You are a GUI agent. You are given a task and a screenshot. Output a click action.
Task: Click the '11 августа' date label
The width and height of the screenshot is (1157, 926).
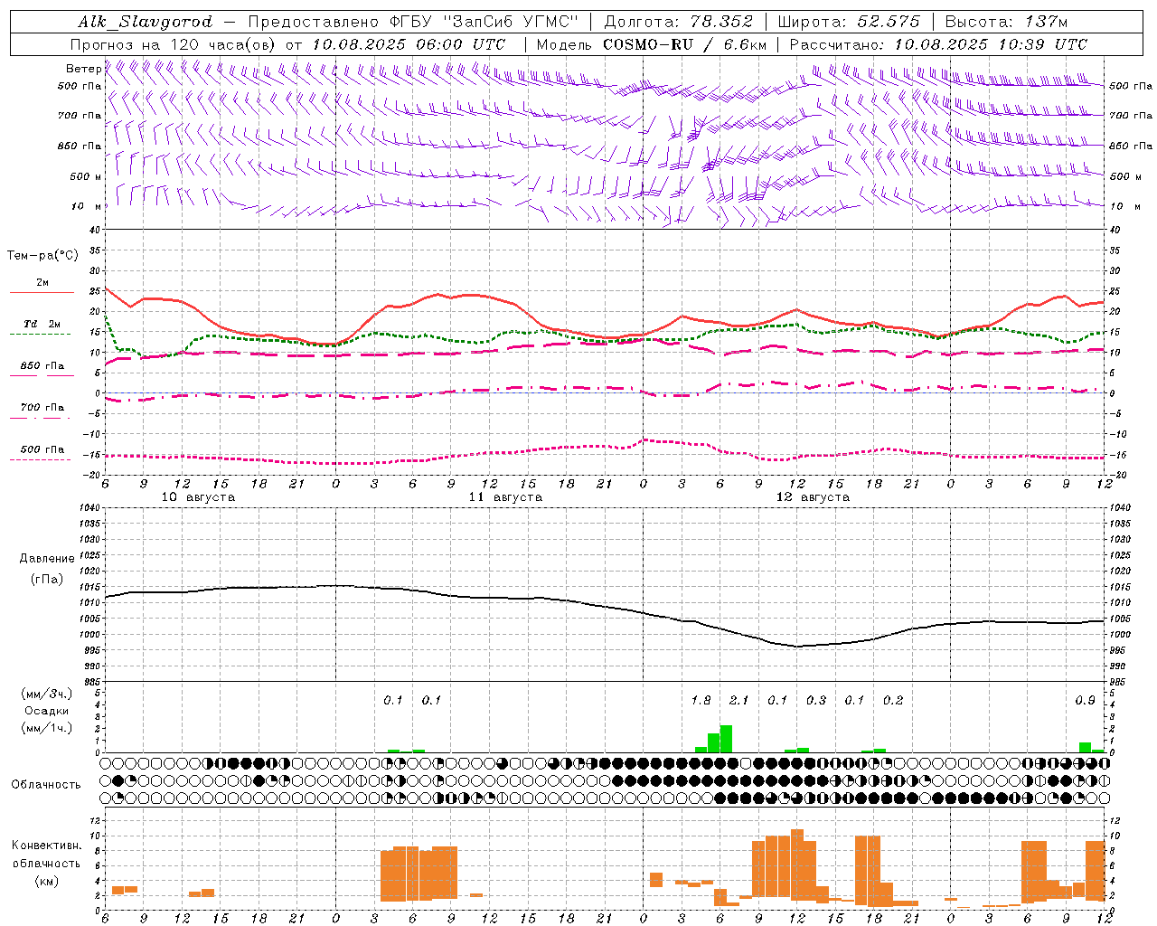[505, 497]
